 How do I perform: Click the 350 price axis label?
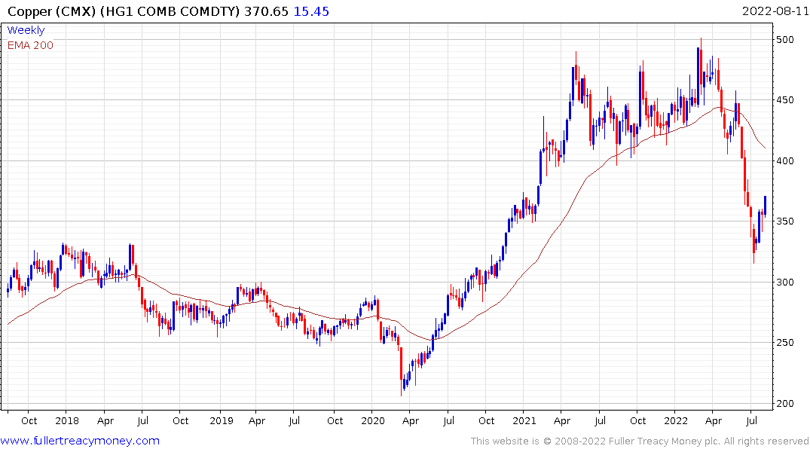click(784, 221)
